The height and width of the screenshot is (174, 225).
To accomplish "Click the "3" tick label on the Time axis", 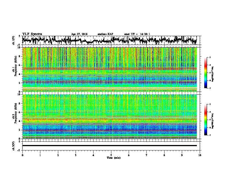I will coord(76,155).
